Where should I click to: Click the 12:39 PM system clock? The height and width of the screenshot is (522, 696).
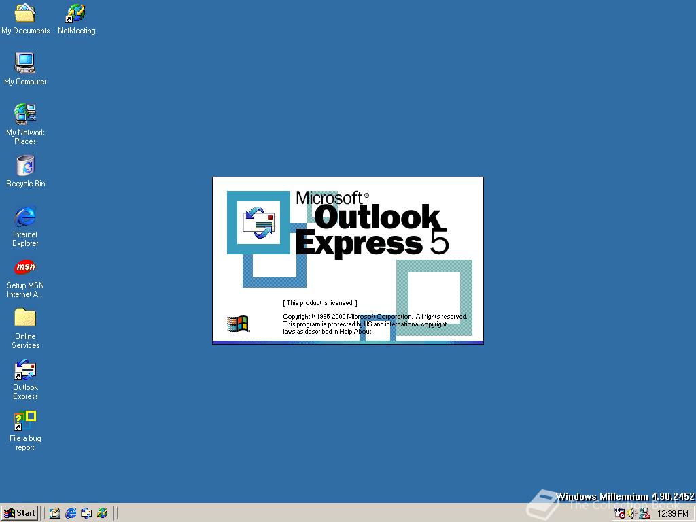[672, 514]
